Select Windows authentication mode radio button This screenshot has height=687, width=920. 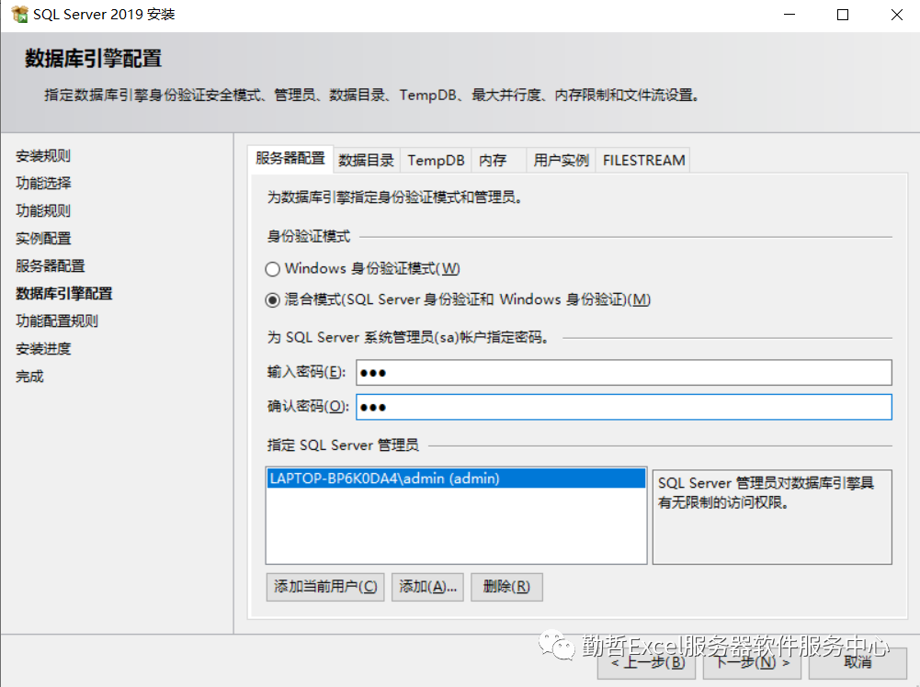coord(272,269)
